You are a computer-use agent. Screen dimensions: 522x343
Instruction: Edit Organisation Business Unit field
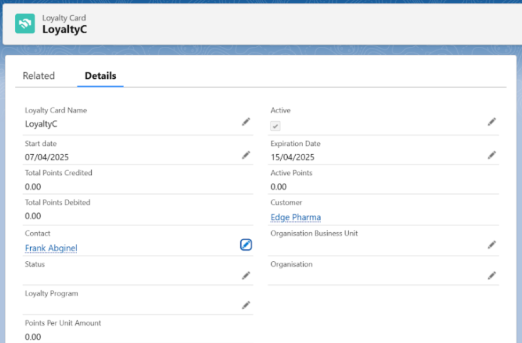coord(492,244)
